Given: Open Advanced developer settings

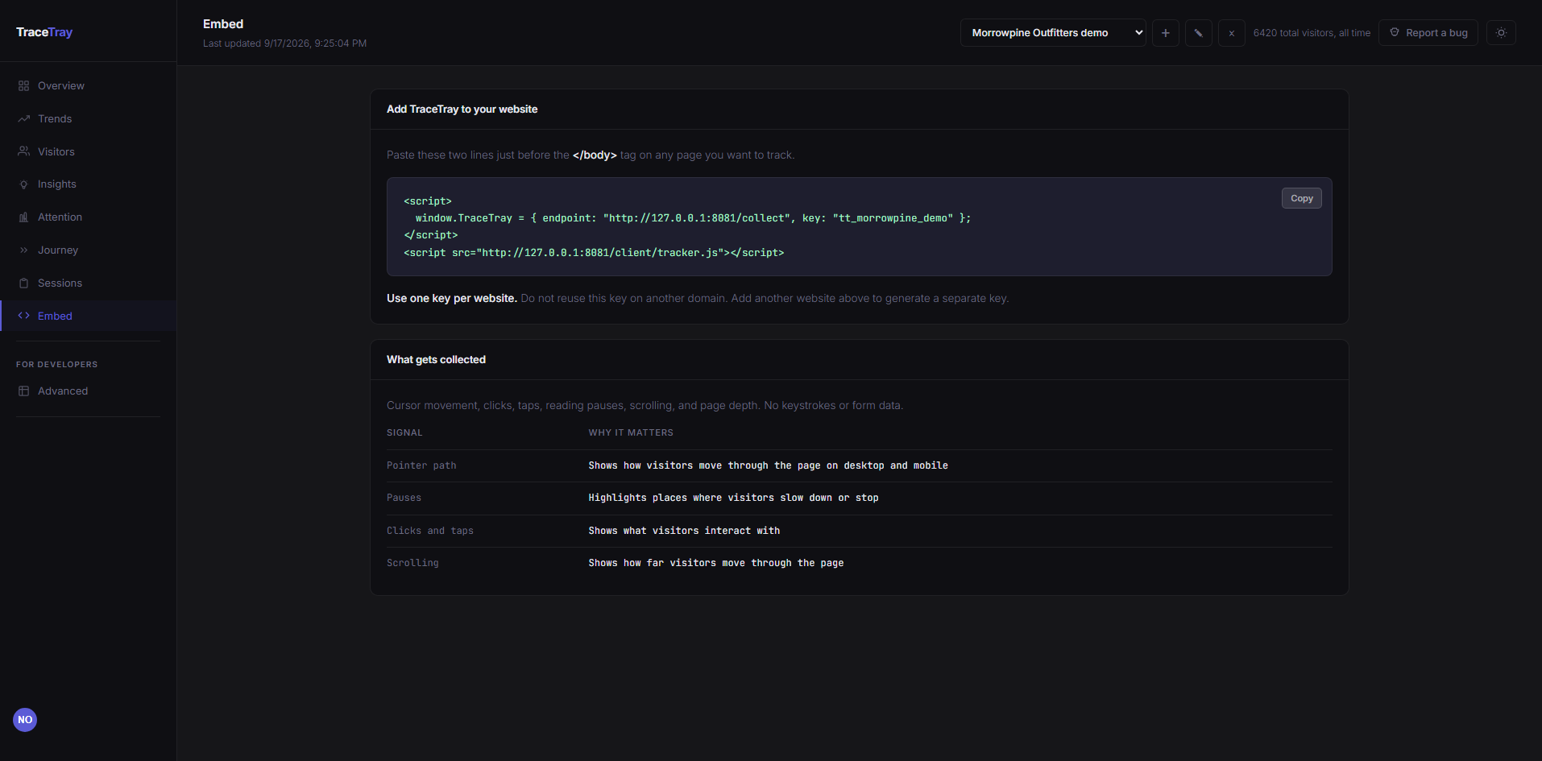Looking at the screenshot, I should click(x=88, y=391).
